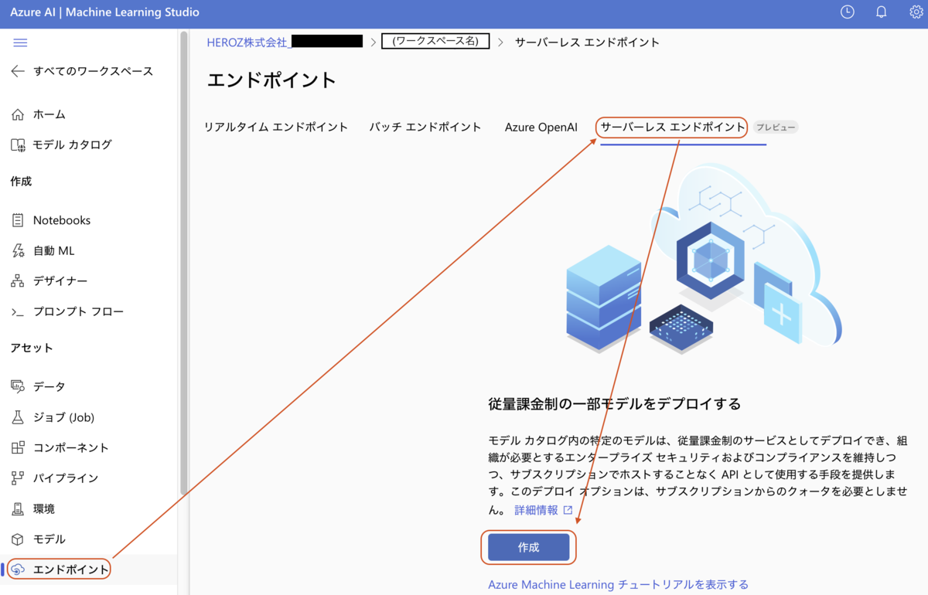Screen dimensions: 928x595
Task: Click the エンドポイント cloud icon
Action: click(18, 569)
